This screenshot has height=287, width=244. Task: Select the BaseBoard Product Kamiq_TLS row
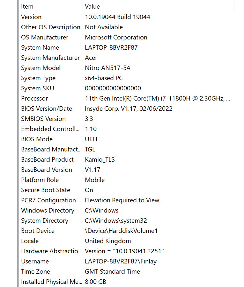(x=127, y=159)
